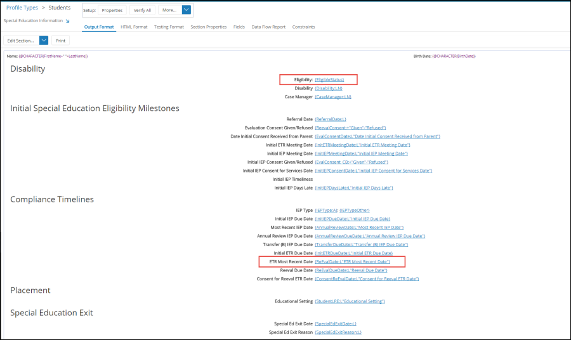Screen dimensions: 571x340
Task: Select the Section Properties tab
Action: click(x=208, y=27)
